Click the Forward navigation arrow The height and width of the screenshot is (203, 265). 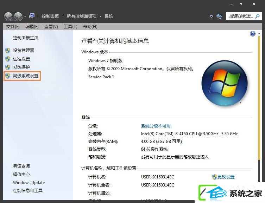(x=18, y=17)
